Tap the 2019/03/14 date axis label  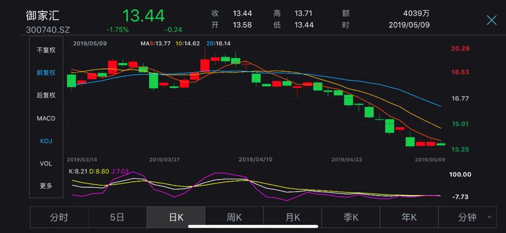(82, 159)
